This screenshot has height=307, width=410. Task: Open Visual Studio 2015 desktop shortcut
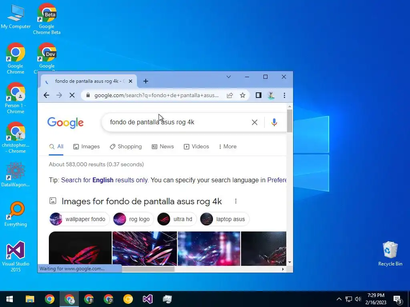pyautogui.click(x=16, y=256)
